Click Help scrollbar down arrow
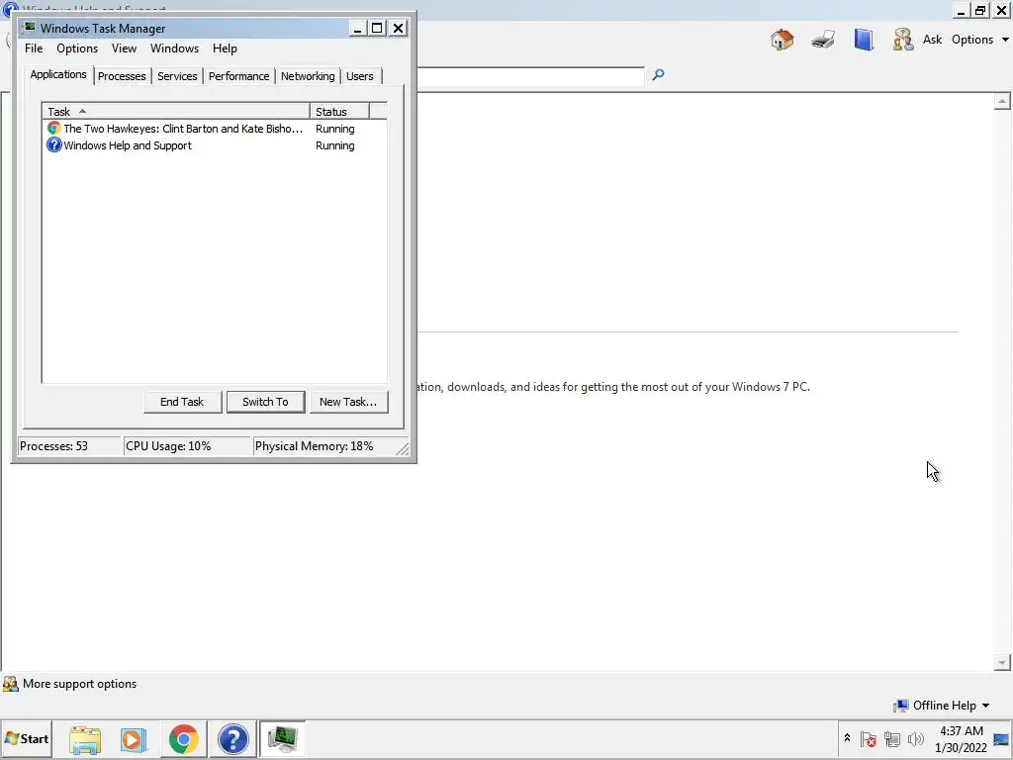 1002,662
